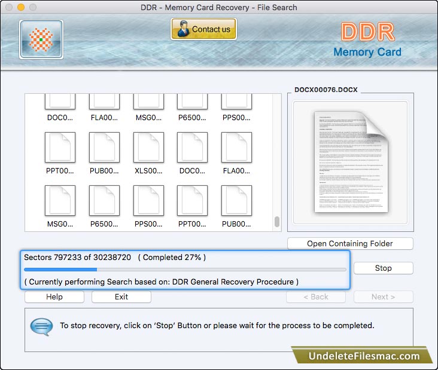This screenshot has height=370, width=438.
Task: Click the Contact us button
Action: click(203, 29)
